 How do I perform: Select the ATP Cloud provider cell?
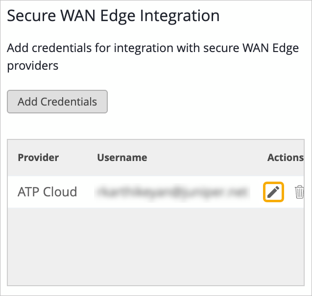pyautogui.click(x=48, y=192)
